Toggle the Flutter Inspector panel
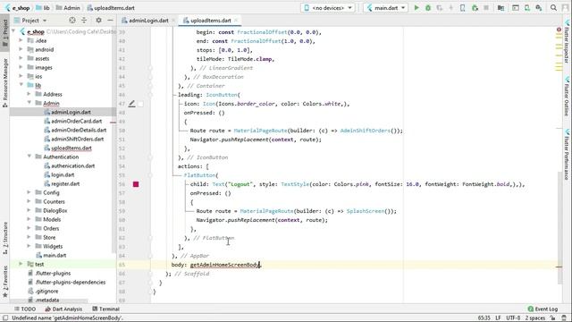 [567, 42]
